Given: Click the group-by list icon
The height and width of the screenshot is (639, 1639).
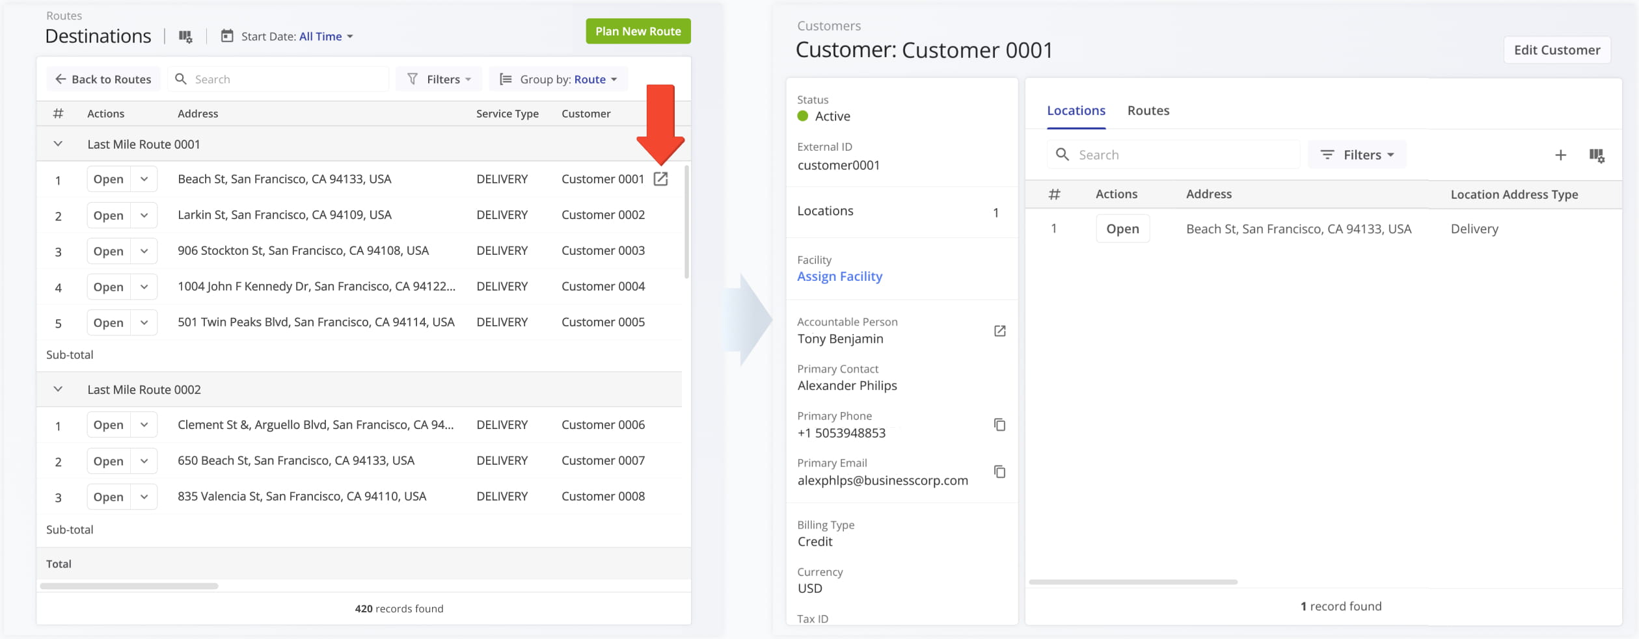Looking at the screenshot, I should pyautogui.click(x=504, y=79).
